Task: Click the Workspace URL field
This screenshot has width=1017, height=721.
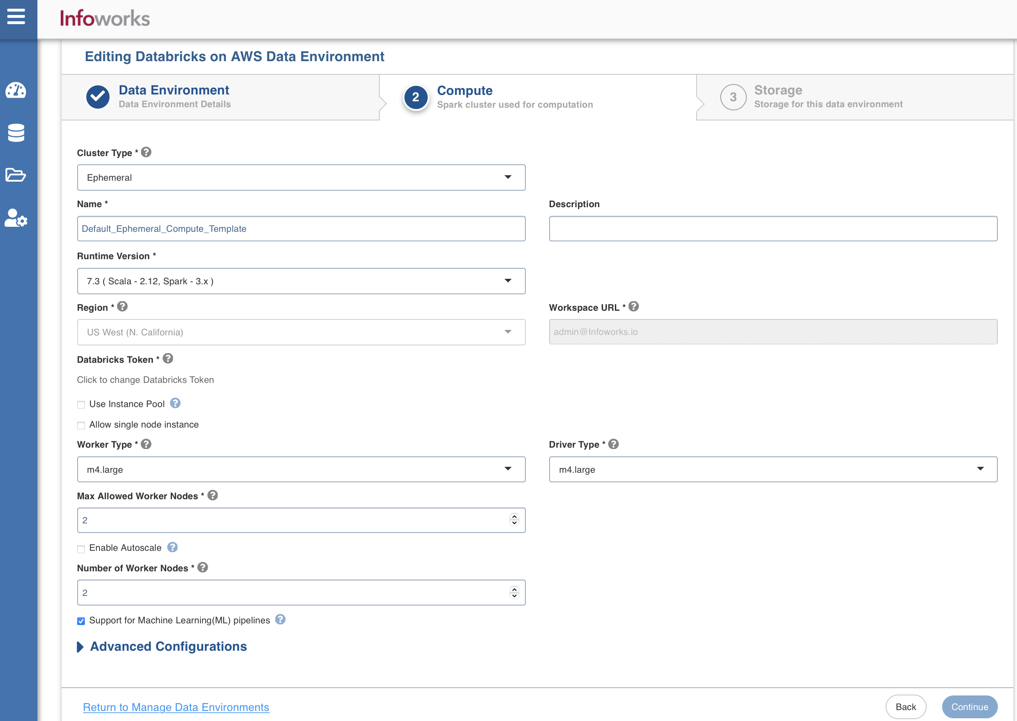Action: pos(773,332)
